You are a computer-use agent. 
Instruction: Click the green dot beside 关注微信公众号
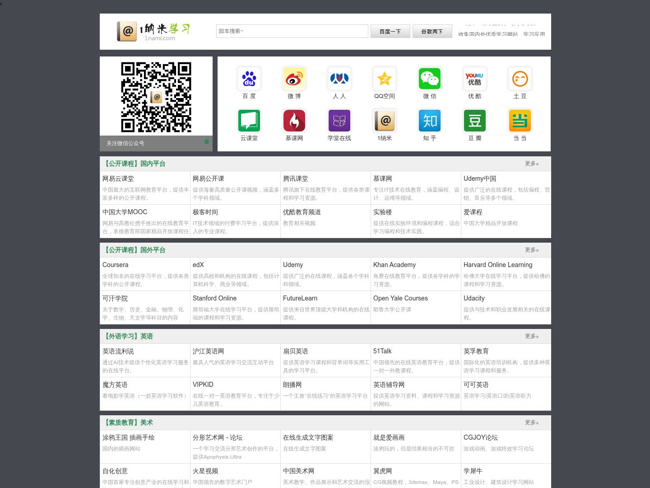pyautogui.click(x=207, y=141)
